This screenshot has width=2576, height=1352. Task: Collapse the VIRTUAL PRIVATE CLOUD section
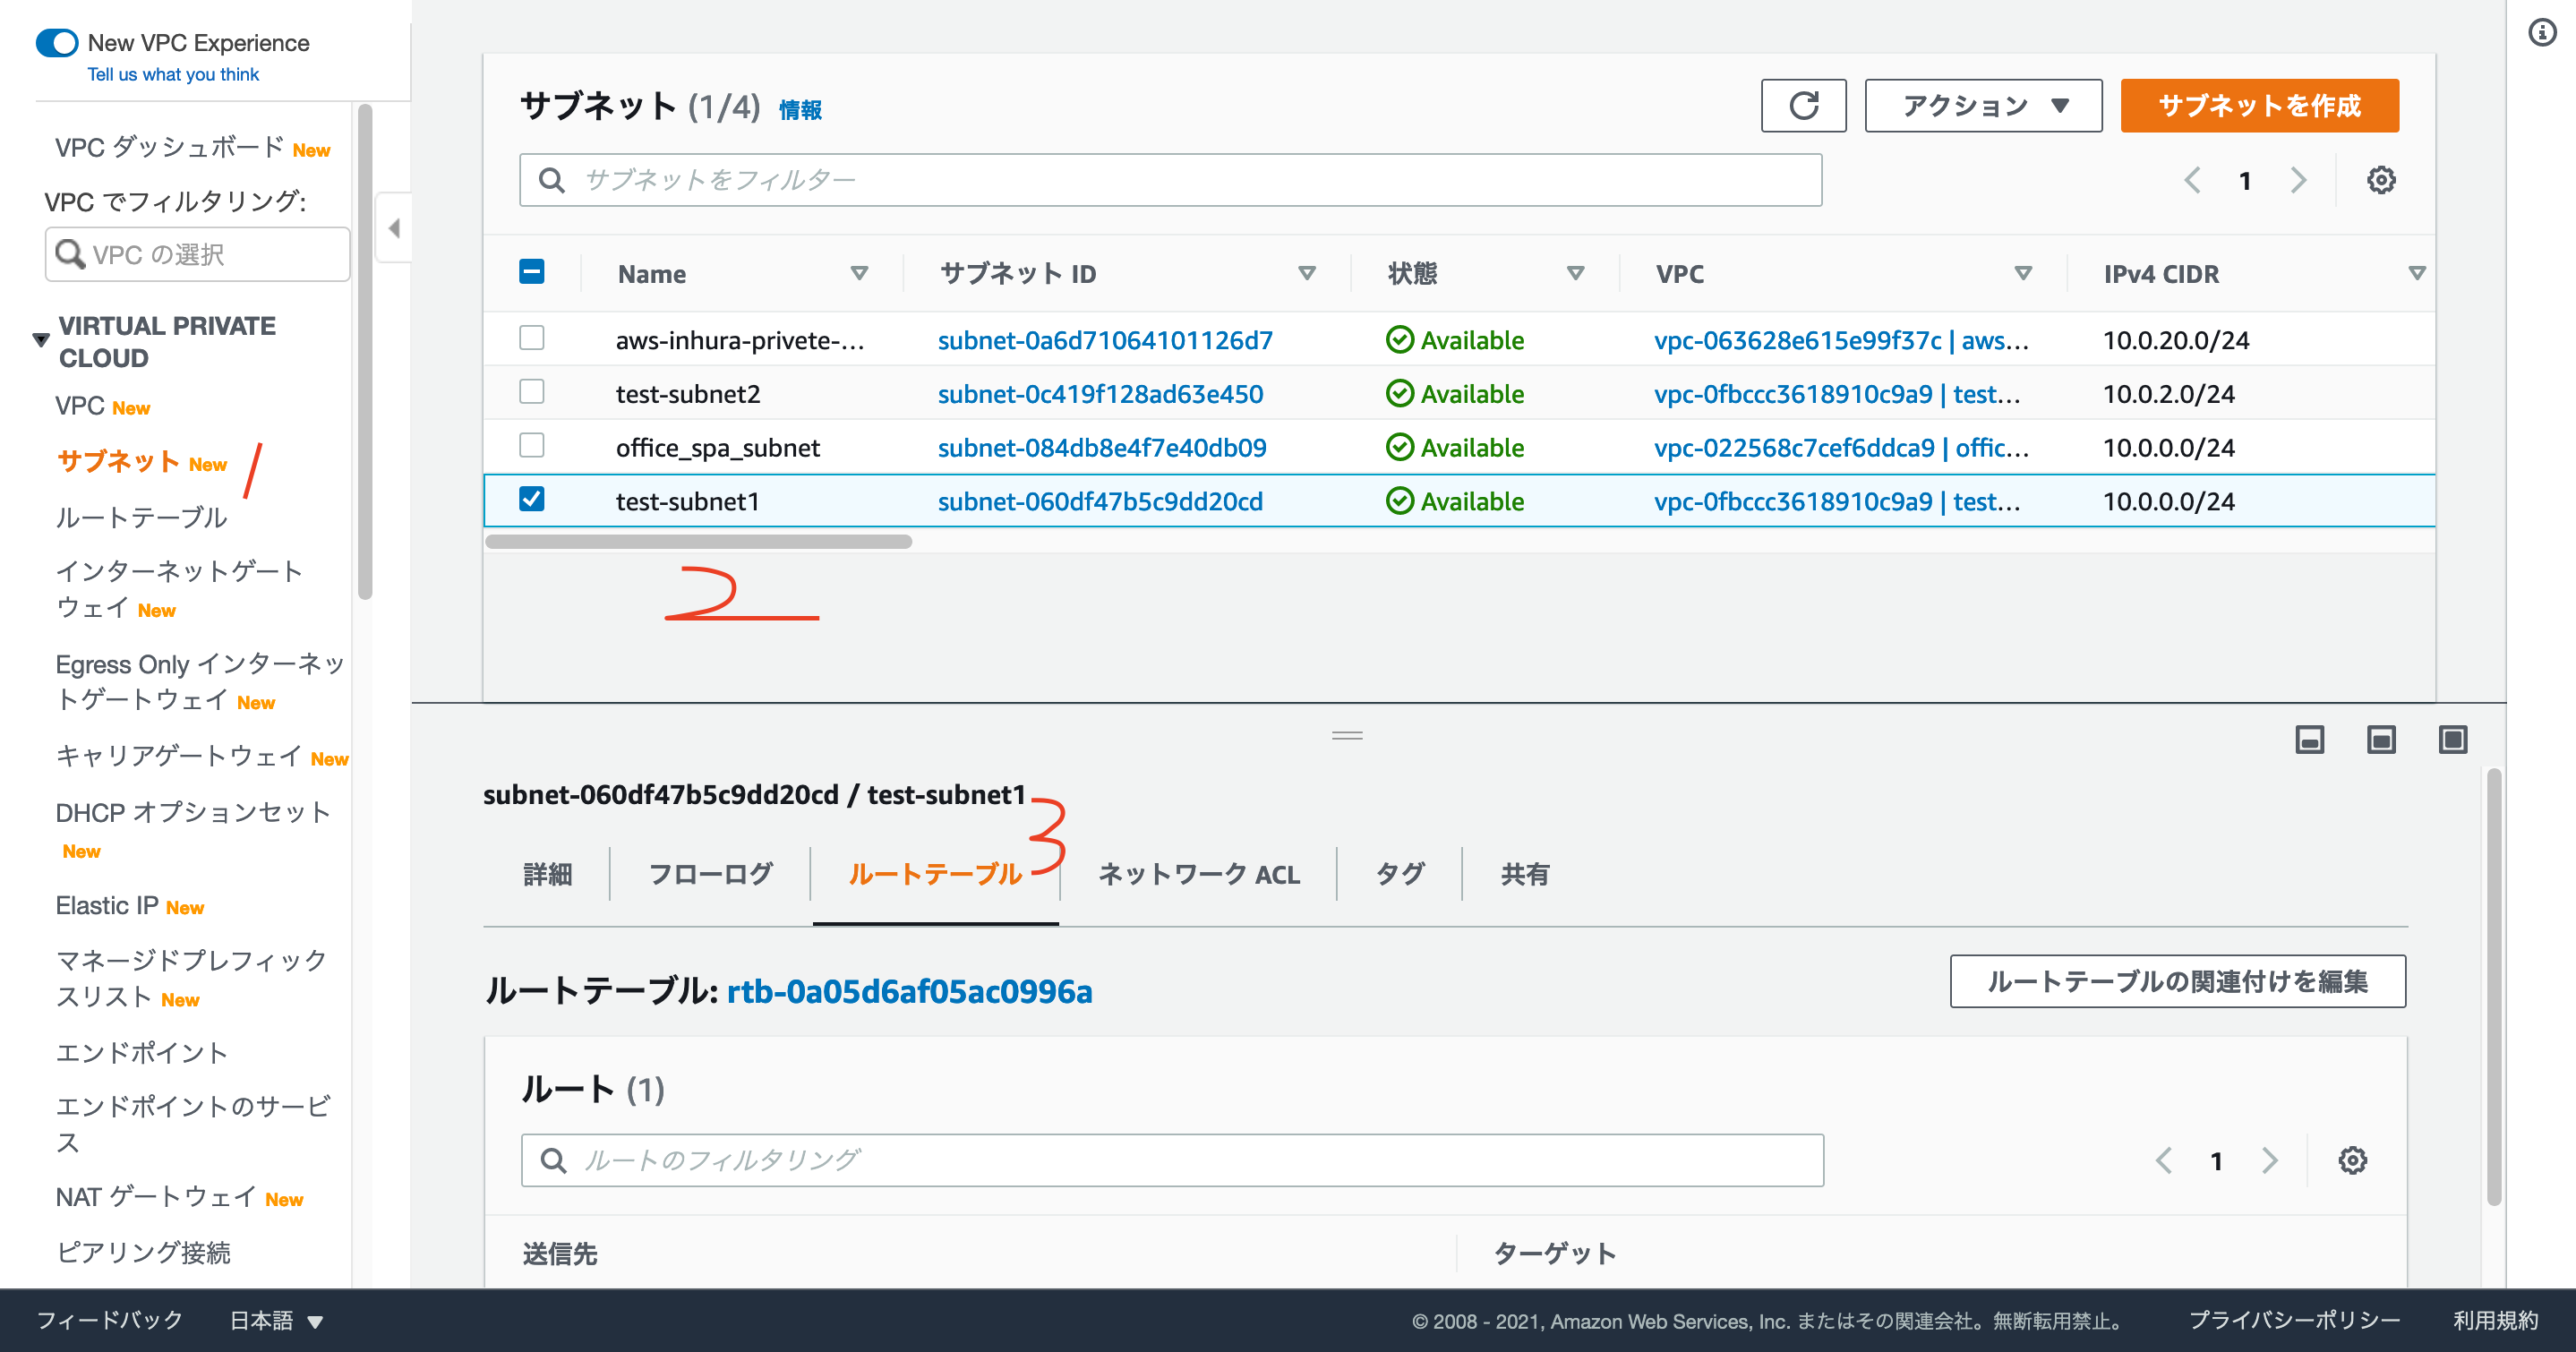click(x=41, y=340)
